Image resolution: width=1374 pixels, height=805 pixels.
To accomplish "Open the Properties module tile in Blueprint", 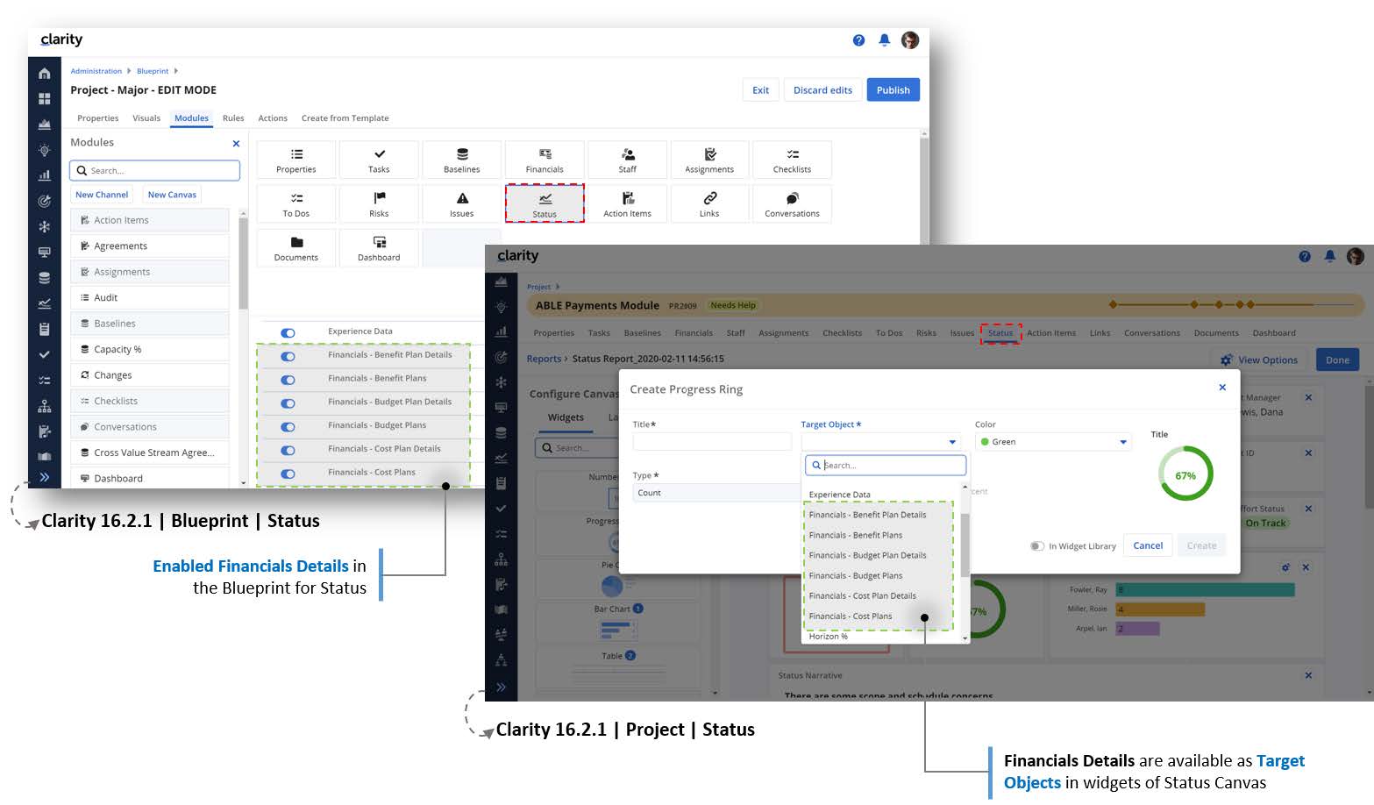I will pyautogui.click(x=295, y=160).
